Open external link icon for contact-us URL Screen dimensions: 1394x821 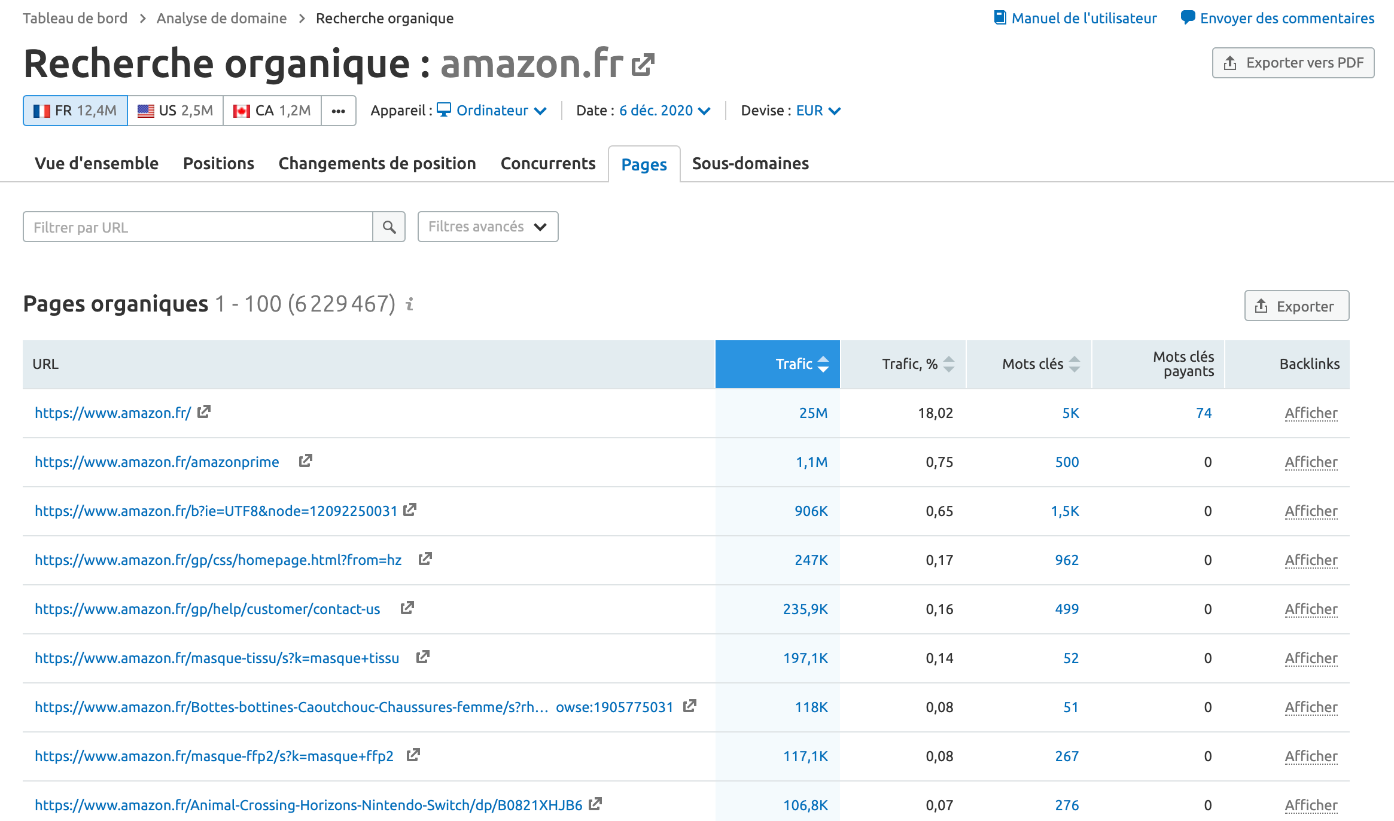tap(407, 608)
